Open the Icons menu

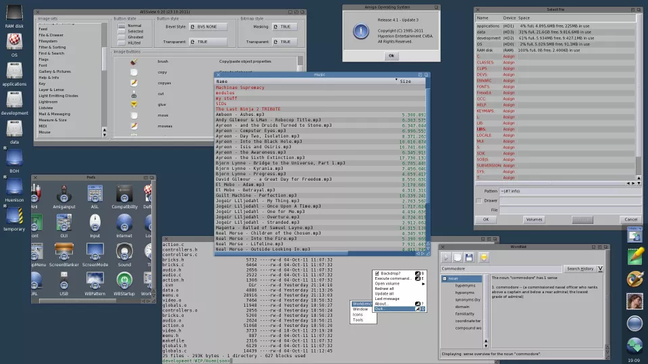(358, 315)
